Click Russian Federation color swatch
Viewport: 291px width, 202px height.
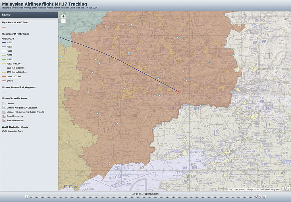coord(4,121)
